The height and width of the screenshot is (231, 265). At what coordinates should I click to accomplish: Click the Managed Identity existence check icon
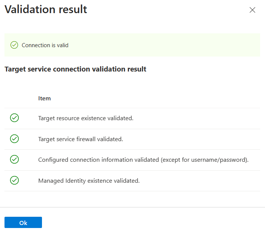(14, 180)
